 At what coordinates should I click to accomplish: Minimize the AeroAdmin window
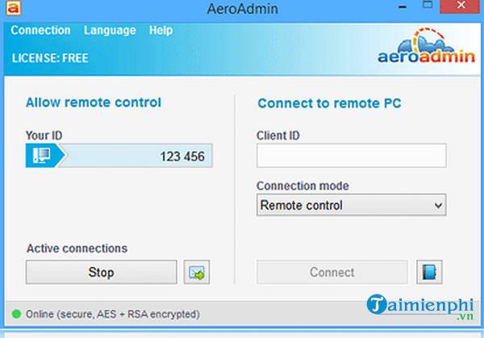point(403,6)
